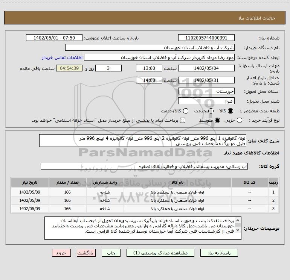290x280 pixels.
Task: Open مشاهده مدارک پیوستی (1) button
Action: click(160, 253)
